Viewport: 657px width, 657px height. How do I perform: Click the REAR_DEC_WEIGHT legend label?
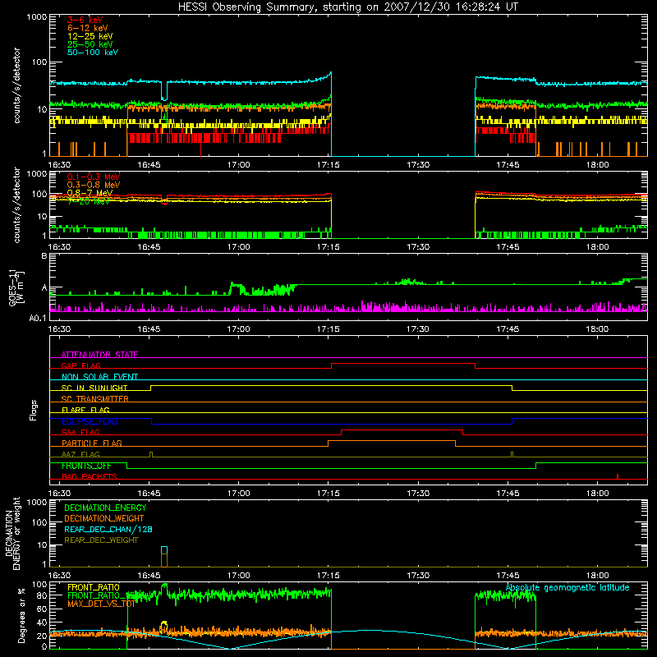click(x=101, y=540)
